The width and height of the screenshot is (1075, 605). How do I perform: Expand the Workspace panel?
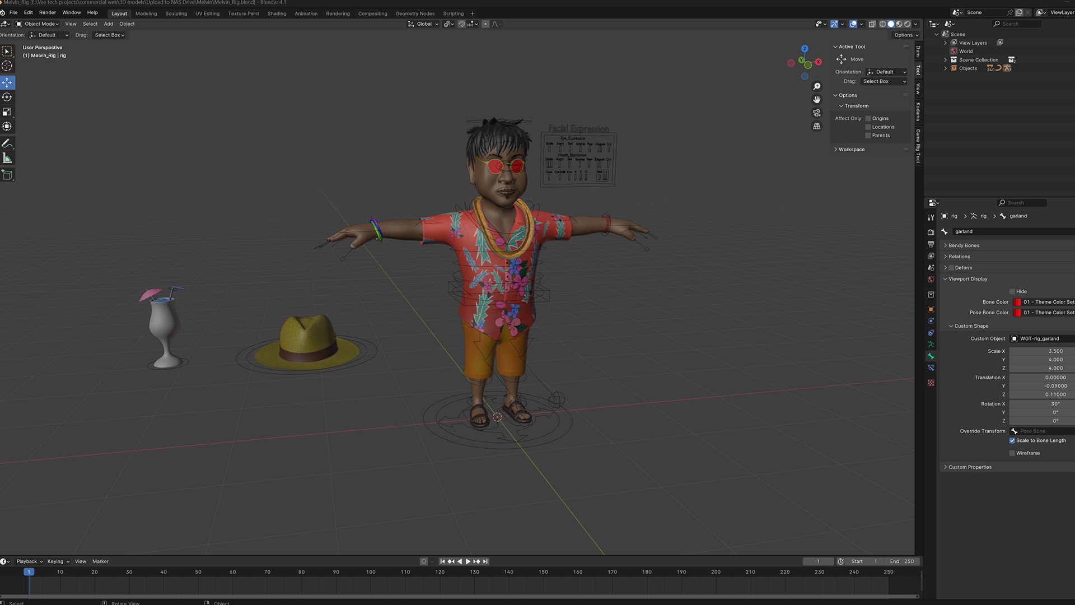coord(851,150)
